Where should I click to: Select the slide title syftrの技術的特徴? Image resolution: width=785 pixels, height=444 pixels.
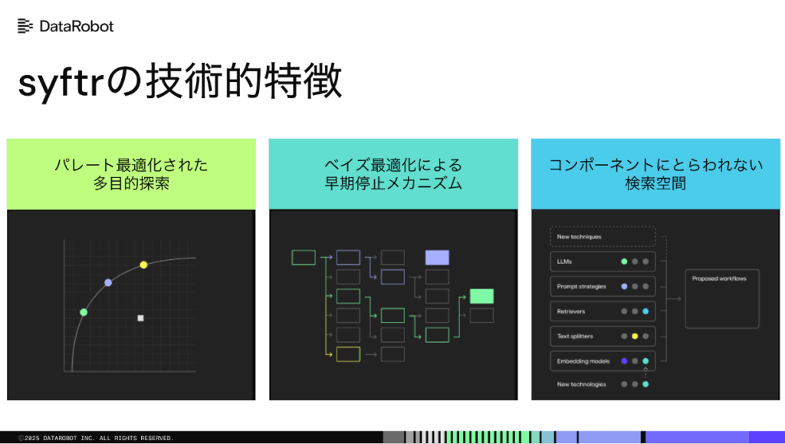click(179, 81)
